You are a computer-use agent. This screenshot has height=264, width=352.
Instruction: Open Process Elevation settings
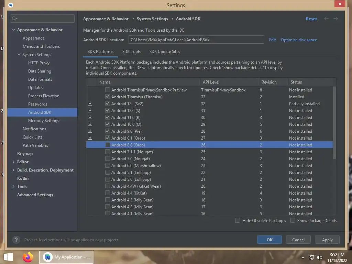click(x=44, y=96)
